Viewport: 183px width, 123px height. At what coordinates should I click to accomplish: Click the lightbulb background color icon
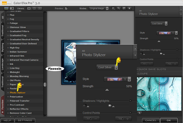pos(129,8)
